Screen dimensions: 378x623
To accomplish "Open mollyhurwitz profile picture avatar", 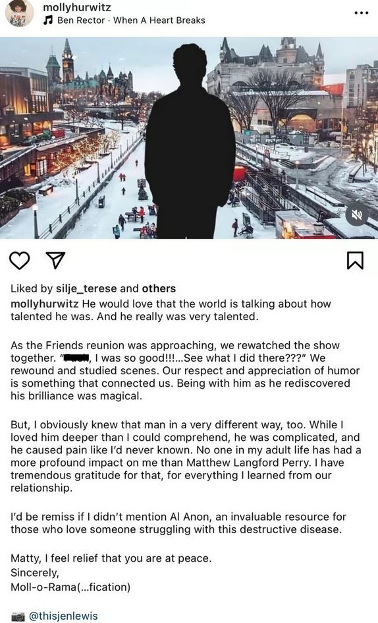I will 20,13.
